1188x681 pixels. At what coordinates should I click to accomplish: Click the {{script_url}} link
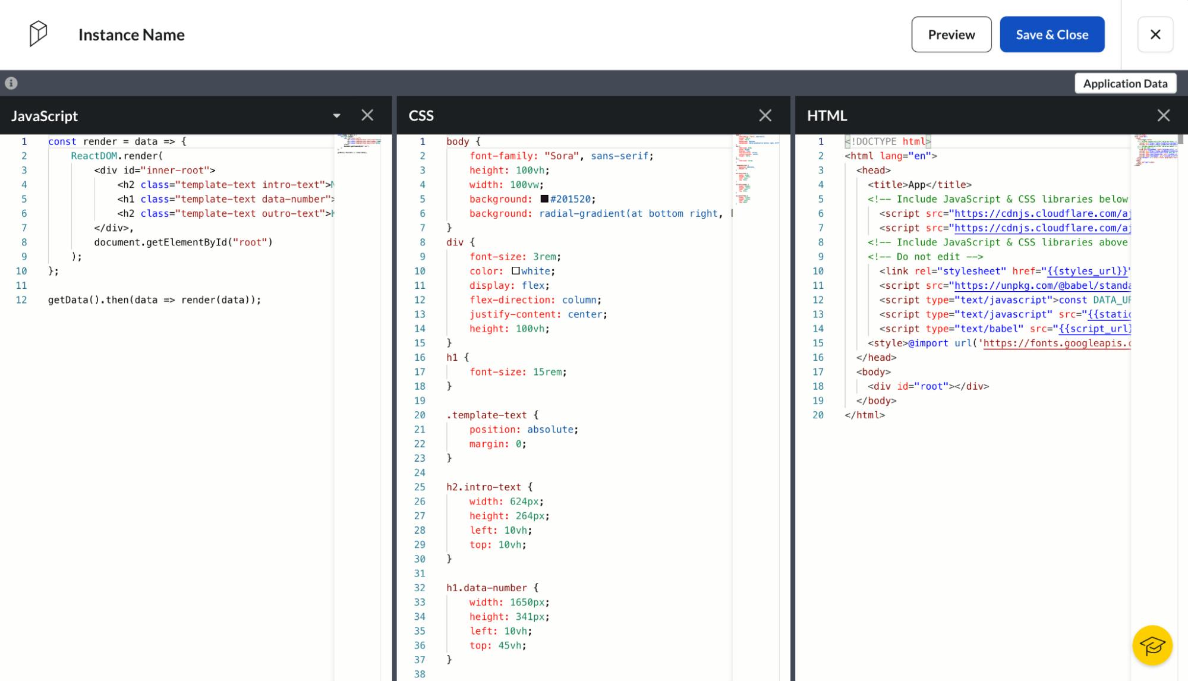1095,329
